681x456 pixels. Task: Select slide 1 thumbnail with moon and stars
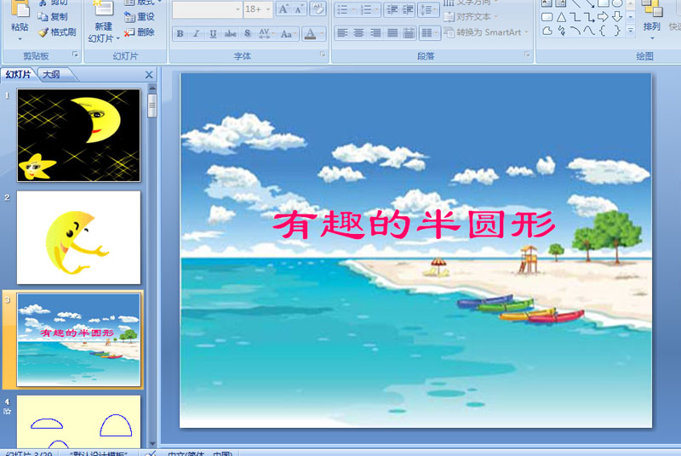[x=78, y=135]
